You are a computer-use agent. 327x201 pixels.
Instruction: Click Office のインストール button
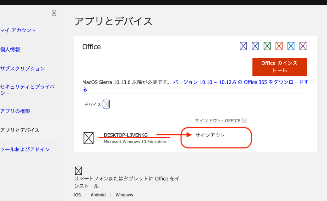click(x=280, y=67)
